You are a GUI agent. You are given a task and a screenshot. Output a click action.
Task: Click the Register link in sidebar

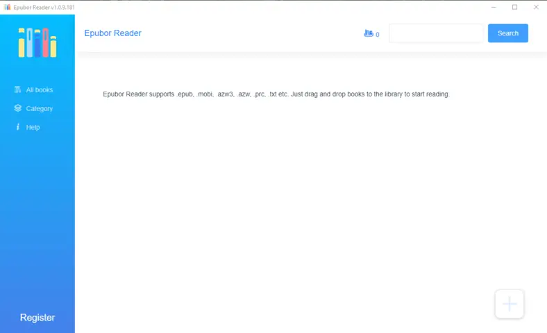(37, 318)
